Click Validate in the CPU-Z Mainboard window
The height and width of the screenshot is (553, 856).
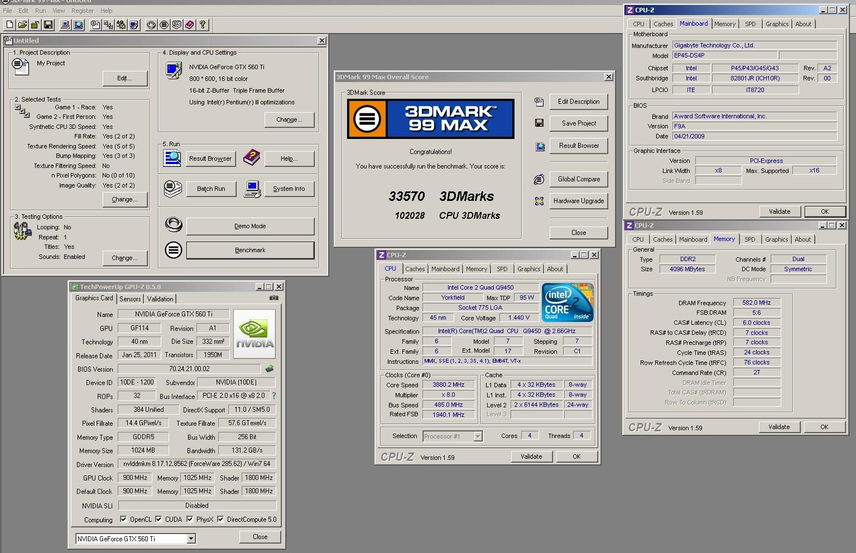click(780, 211)
